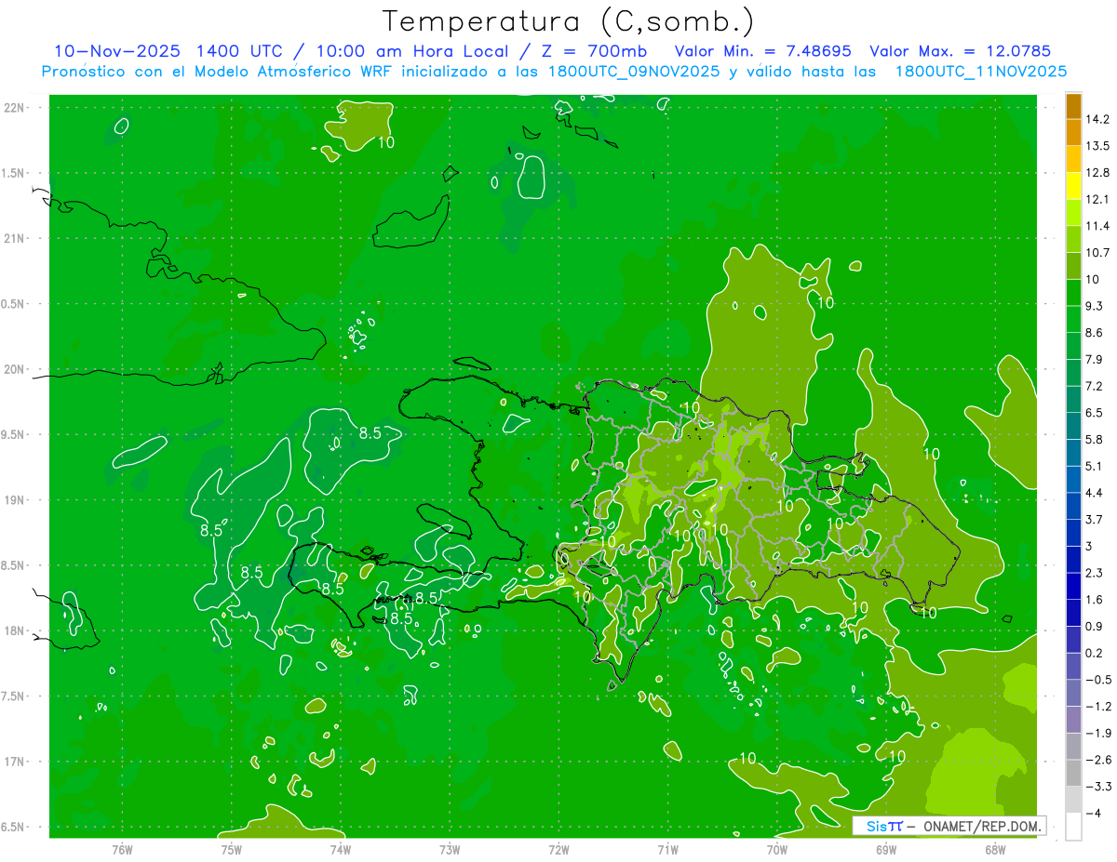Click the gray swatch between -3.3 and -2.6
Image resolution: width=1117 pixels, height=862 pixels.
(1073, 773)
